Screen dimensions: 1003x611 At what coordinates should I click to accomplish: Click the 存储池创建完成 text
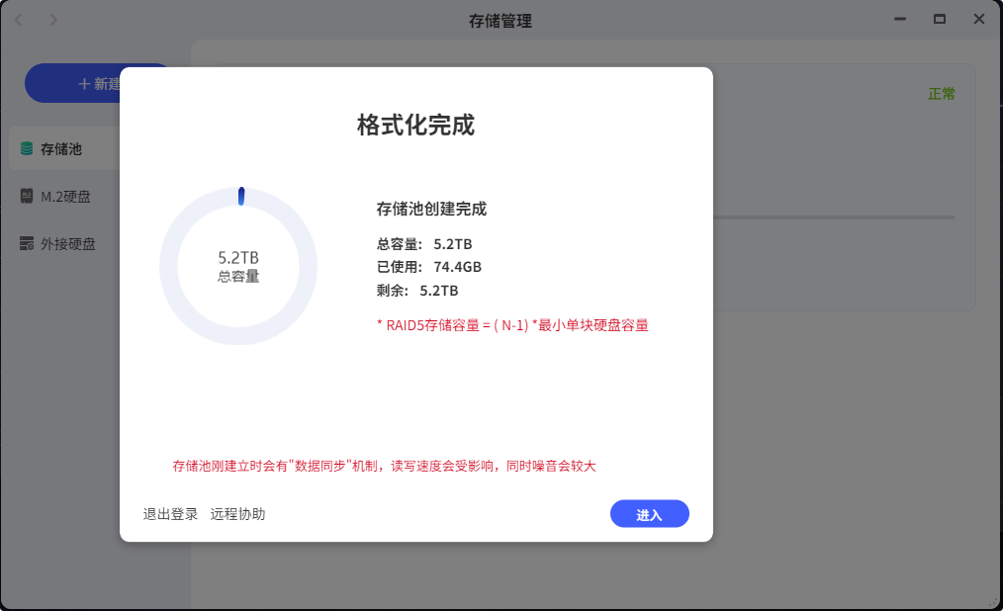(x=431, y=209)
